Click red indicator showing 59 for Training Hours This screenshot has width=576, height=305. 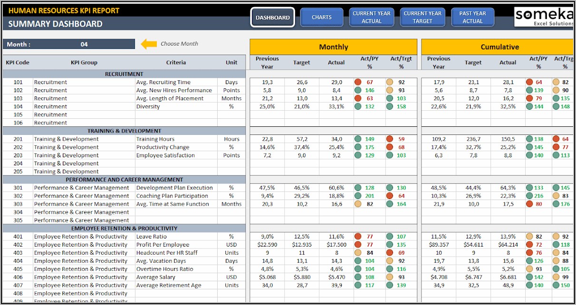[x=390, y=139]
